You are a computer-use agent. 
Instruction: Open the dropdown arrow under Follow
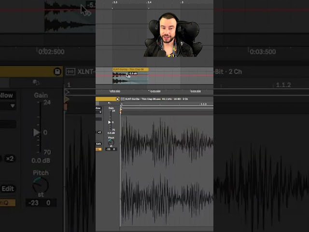(x=100, y=112)
